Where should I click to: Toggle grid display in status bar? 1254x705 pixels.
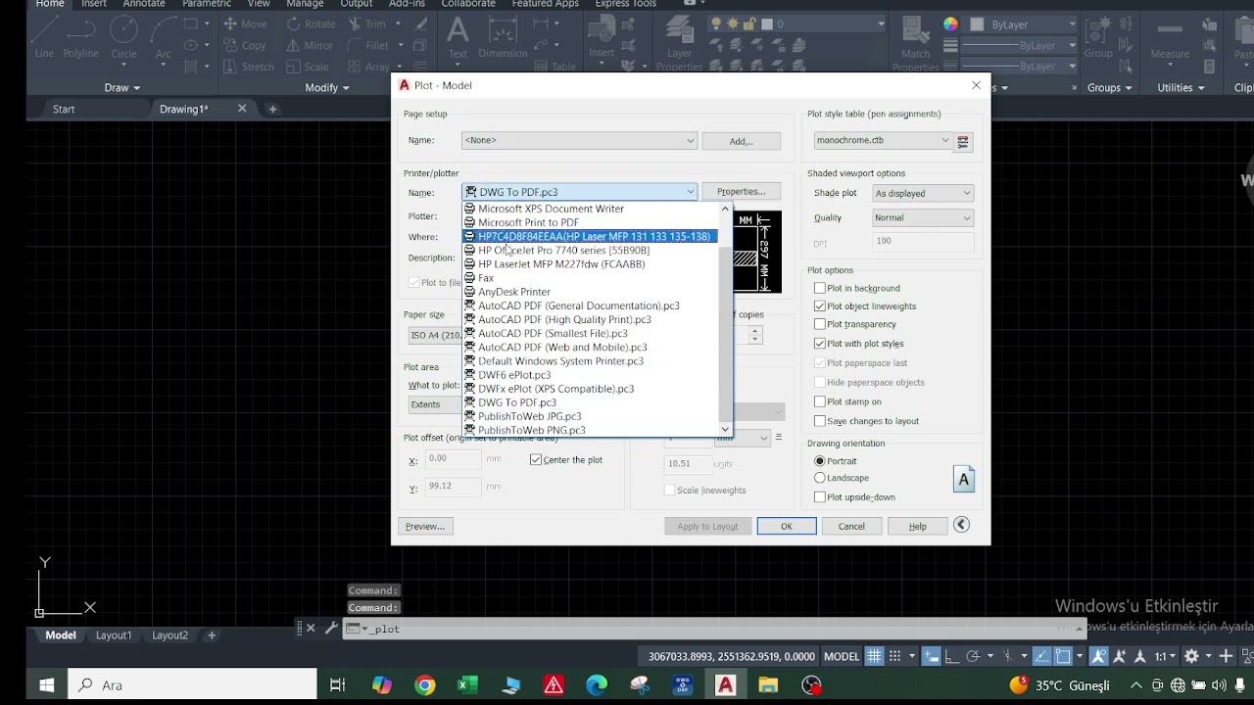[x=874, y=656]
